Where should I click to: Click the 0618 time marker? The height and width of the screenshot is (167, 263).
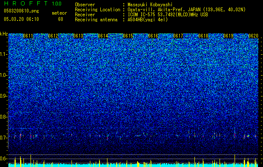(x=203, y=36)
